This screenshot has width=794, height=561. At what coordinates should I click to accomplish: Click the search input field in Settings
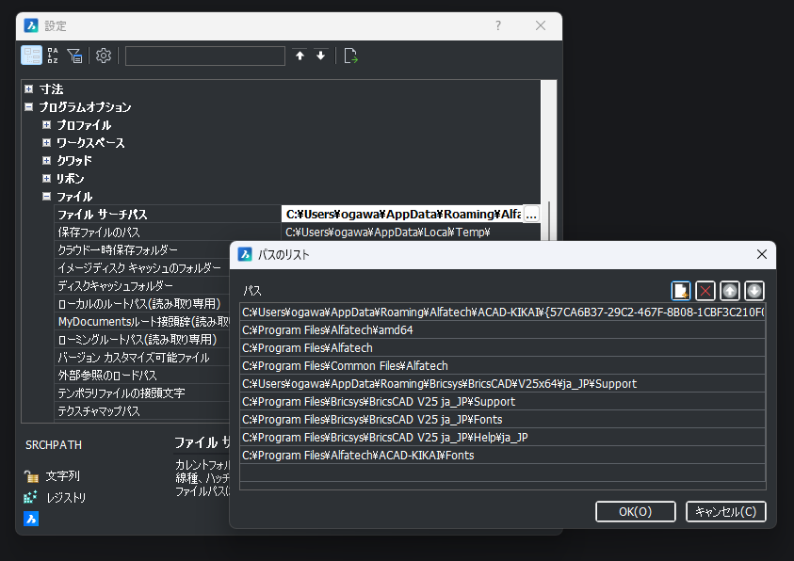click(x=205, y=56)
